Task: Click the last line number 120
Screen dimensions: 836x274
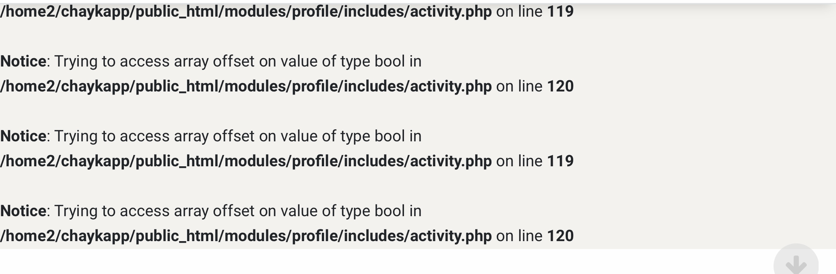Action: [560, 236]
